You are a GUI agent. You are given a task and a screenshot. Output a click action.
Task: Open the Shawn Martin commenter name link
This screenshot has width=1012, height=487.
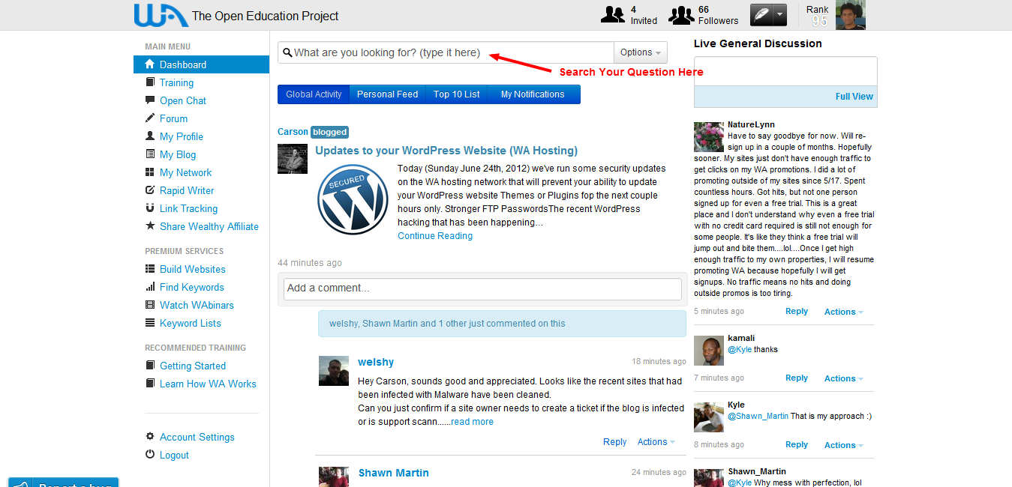394,473
